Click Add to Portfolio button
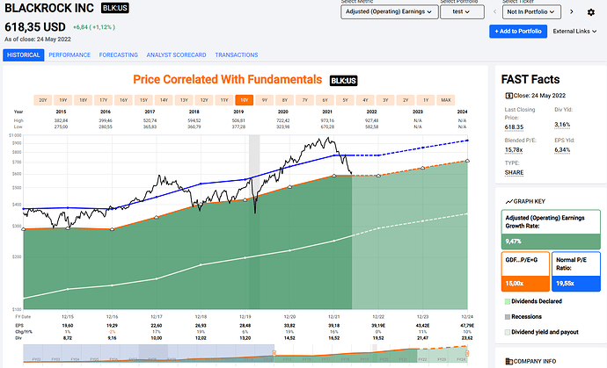The height and width of the screenshot is (368, 607). [x=518, y=32]
